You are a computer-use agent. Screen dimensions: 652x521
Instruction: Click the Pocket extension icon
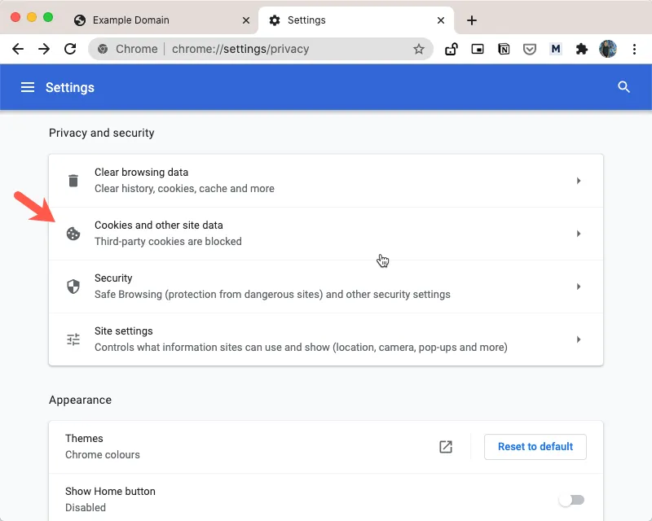530,49
